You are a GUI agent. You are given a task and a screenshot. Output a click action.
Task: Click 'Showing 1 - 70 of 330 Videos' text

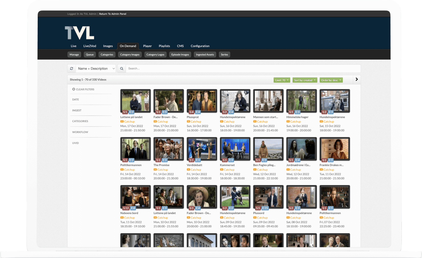pyautogui.click(x=88, y=79)
